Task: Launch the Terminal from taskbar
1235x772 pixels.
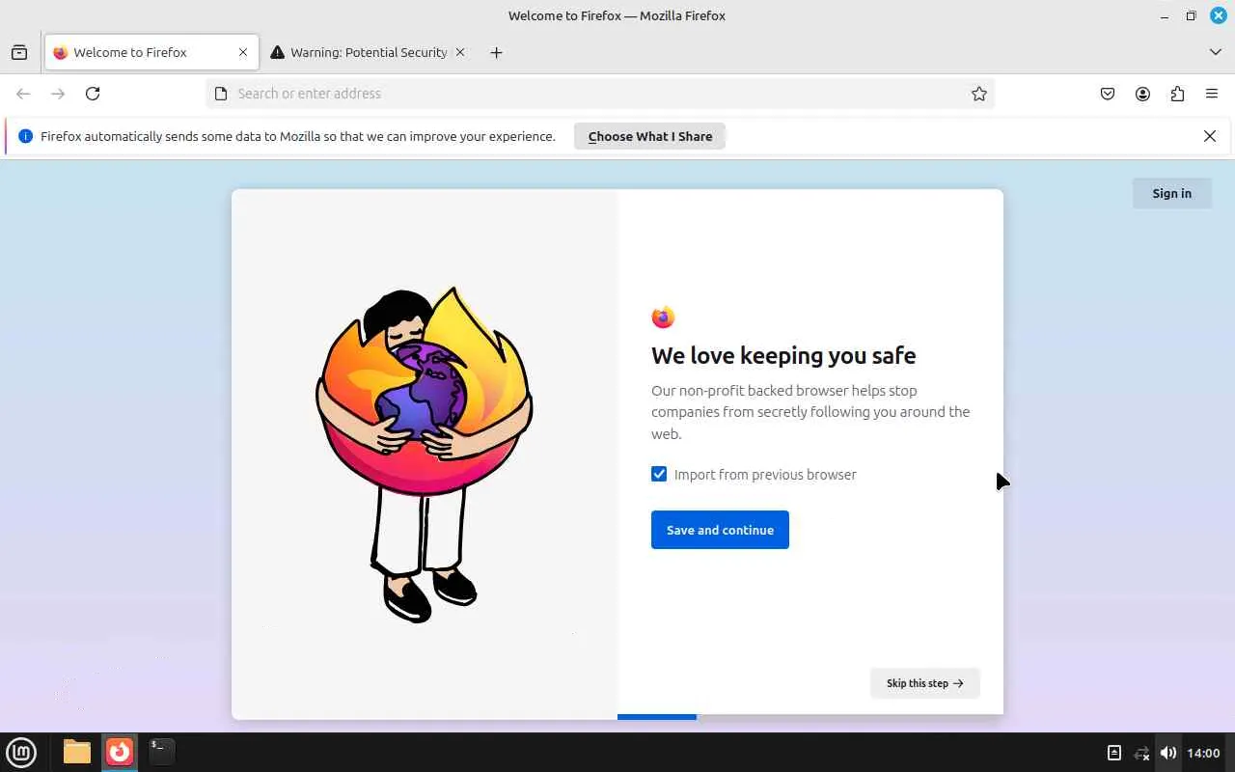Action: tap(161, 752)
